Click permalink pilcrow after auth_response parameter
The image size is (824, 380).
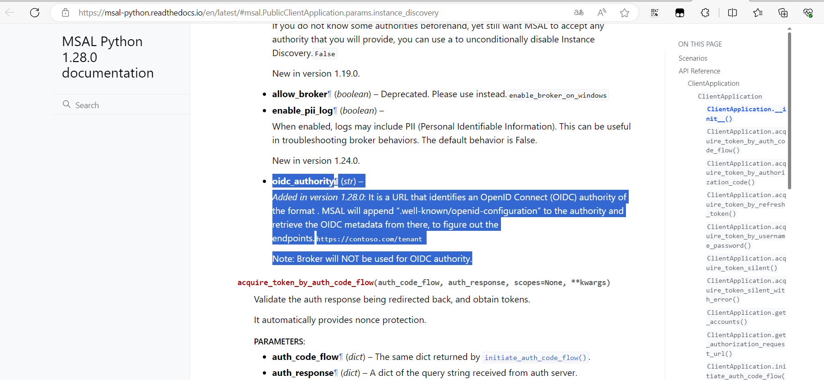pos(336,373)
